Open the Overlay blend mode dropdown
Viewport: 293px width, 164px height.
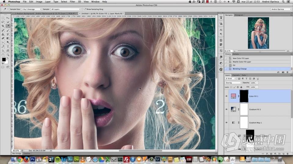(x=233, y=83)
